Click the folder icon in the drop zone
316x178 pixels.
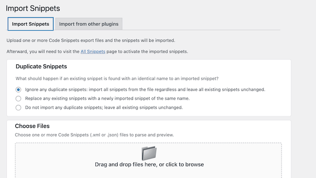pyautogui.click(x=149, y=153)
